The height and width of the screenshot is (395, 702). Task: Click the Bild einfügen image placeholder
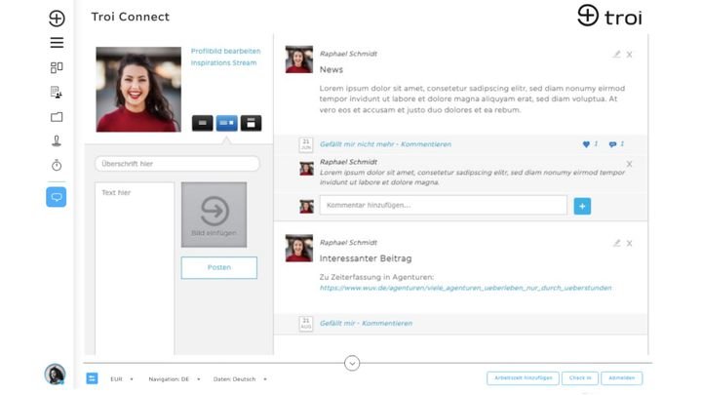tap(214, 215)
